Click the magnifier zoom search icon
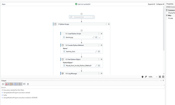 coord(146,77)
